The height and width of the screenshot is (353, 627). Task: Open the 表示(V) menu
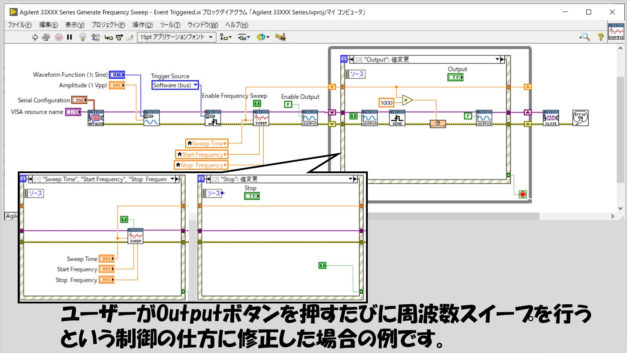pyautogui.click(x=75, y=25)
